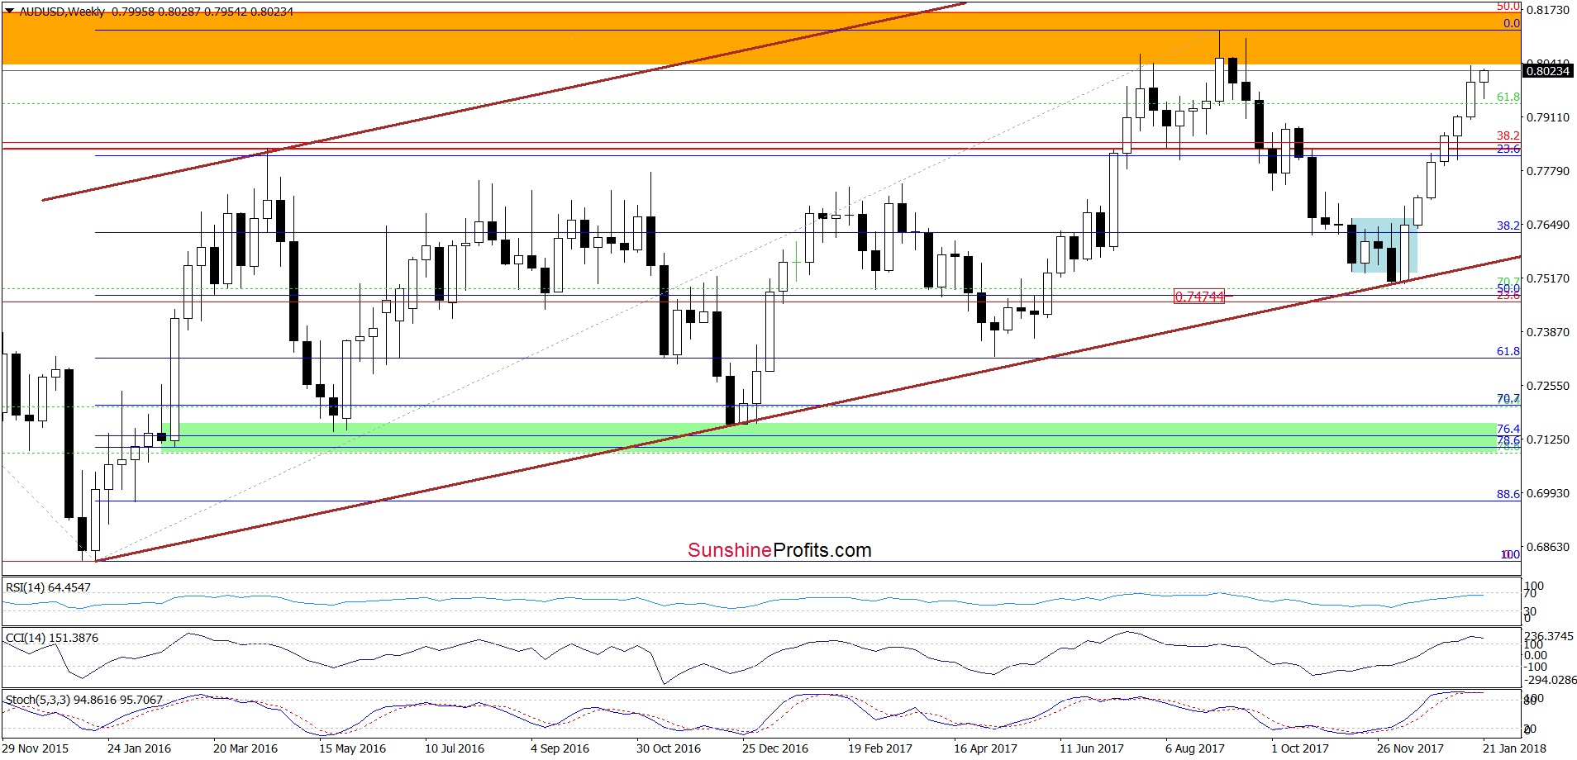Image resolution: width=1577 pixels, height=760 pixels.
Task: Click the 0.68630 price axis label
Action: point(1547,547)
